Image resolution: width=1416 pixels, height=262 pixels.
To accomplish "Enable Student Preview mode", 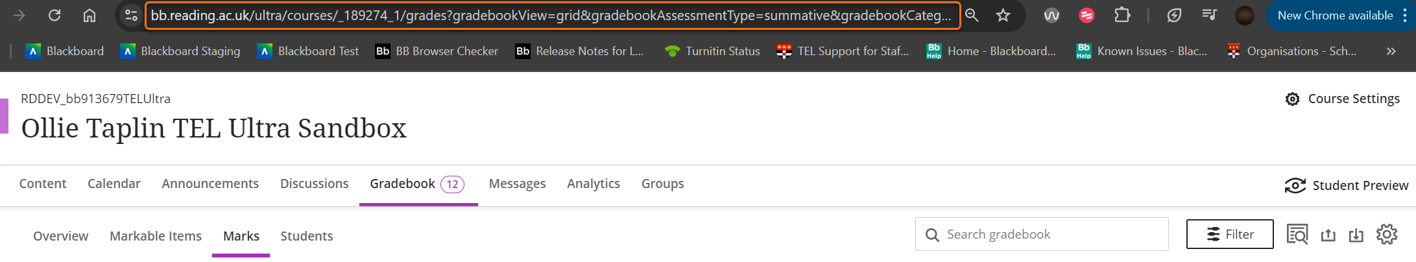I will [x=1347, y=185].
